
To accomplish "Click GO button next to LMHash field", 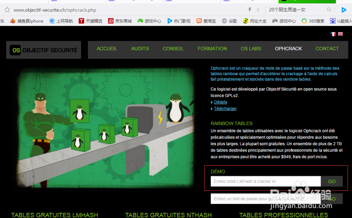I will click(x=332, y=181).
